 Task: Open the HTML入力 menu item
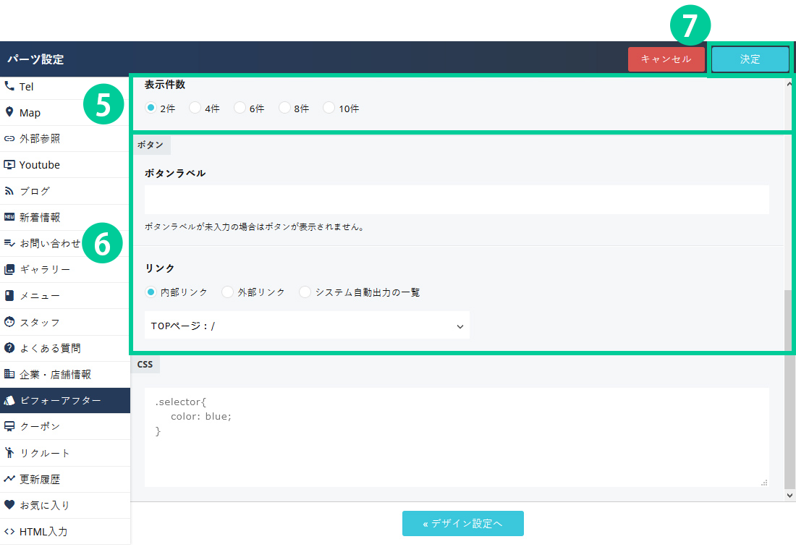tap(43, 531)
